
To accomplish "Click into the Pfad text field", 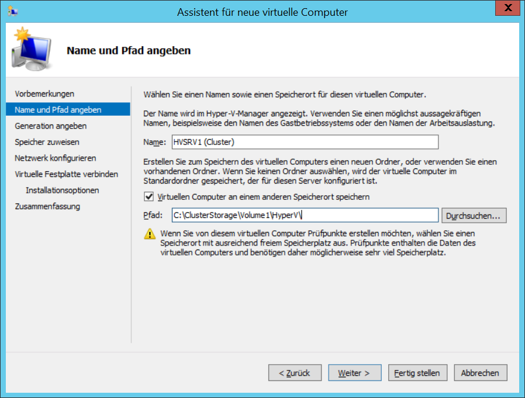I will click(x=305, y=215).
